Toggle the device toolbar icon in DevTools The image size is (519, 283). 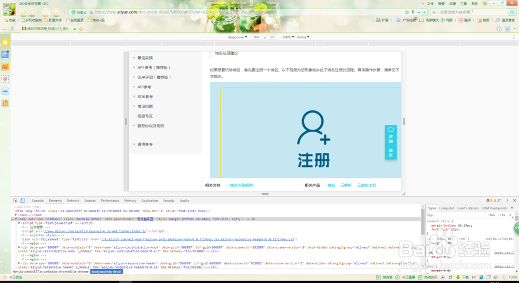pyautogui.click(x=22, y=201)
